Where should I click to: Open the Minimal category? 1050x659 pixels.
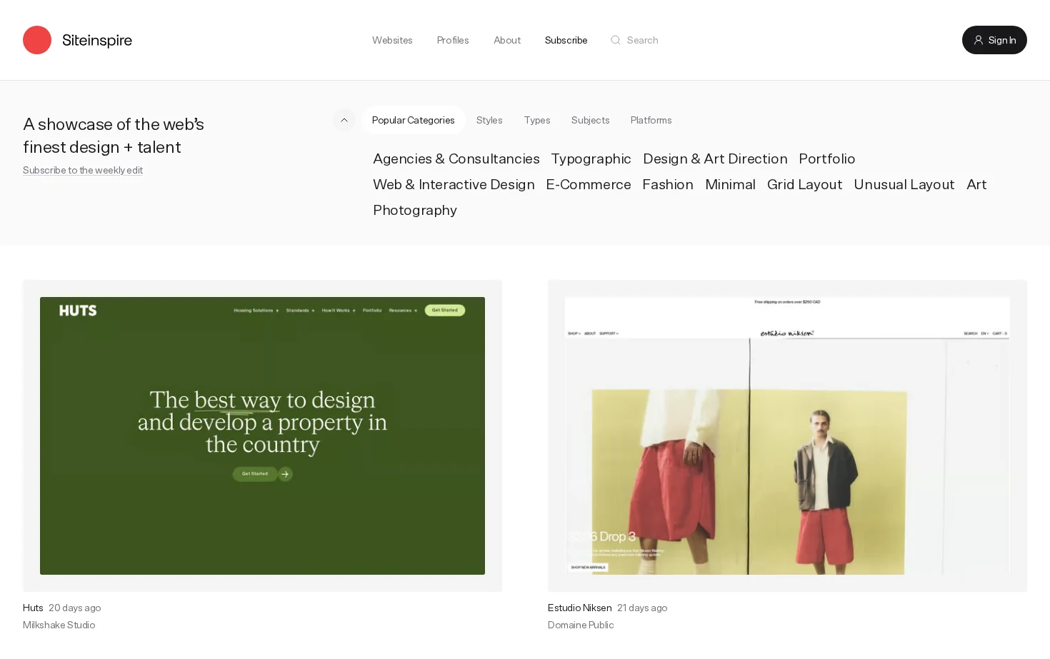click(730, 184)
